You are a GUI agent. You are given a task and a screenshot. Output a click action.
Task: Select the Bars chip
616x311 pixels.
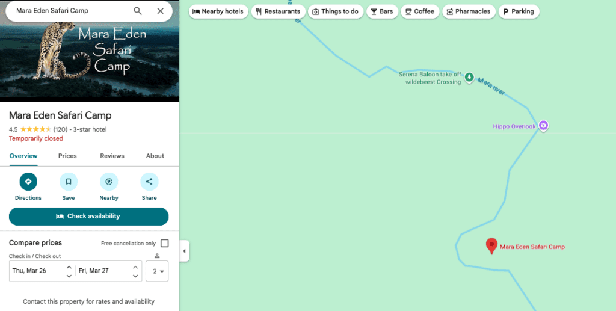point(382,11)
